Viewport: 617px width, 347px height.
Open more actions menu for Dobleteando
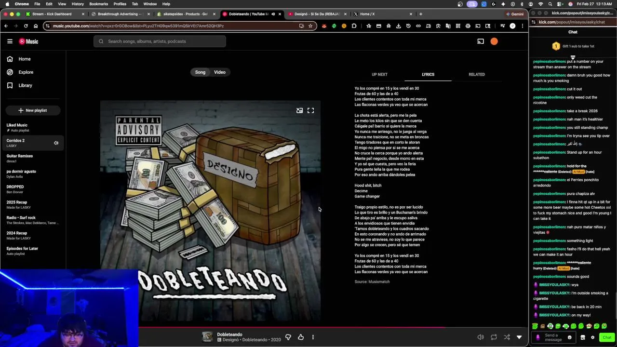tap(313, 337)
